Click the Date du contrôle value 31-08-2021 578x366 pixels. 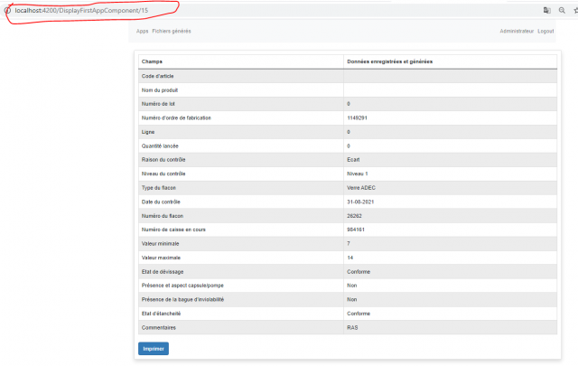click(x=361, y=201)
